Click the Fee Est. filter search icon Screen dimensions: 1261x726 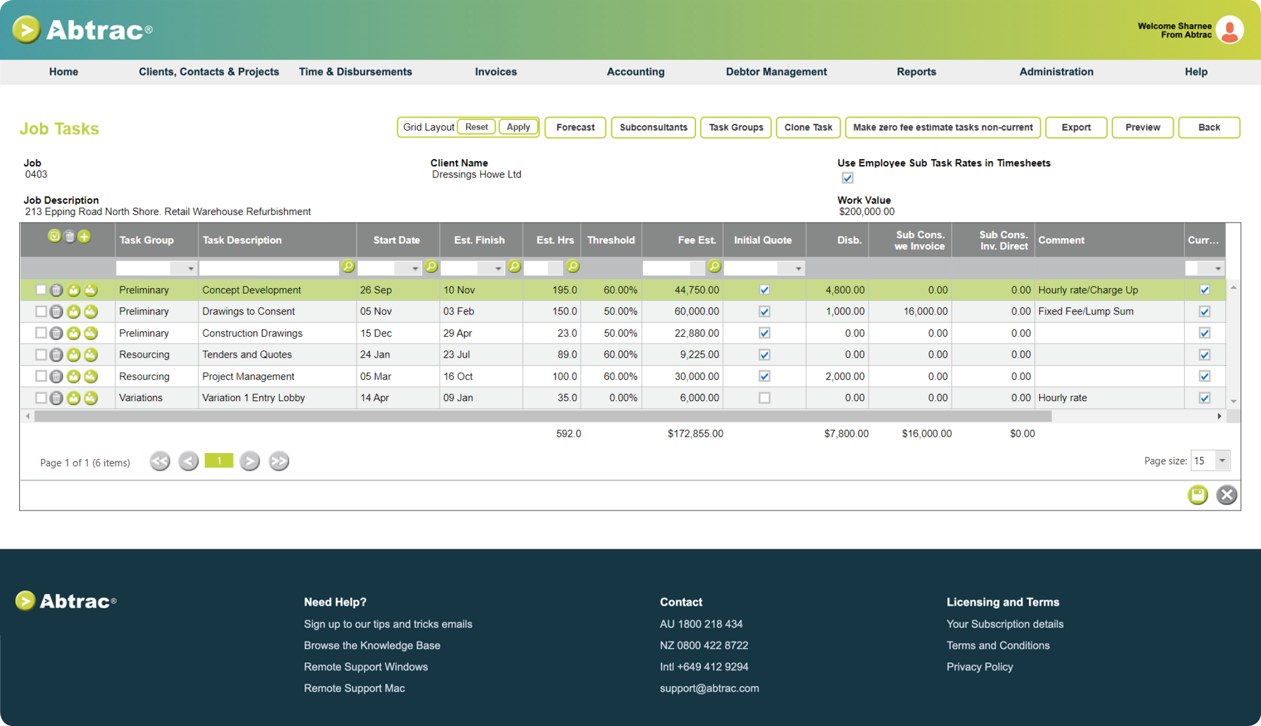[x=715, y=267]
